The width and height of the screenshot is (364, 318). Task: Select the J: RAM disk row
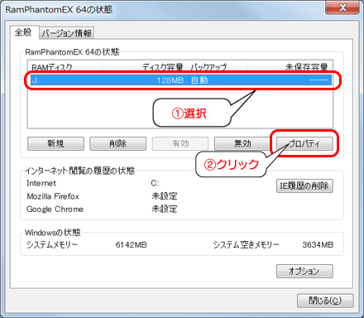[181, 80]
